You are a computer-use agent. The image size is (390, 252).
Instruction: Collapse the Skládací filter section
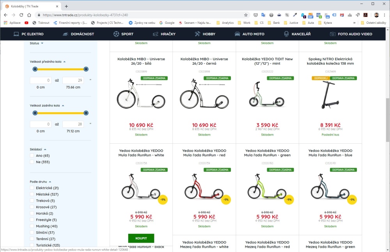38,149
